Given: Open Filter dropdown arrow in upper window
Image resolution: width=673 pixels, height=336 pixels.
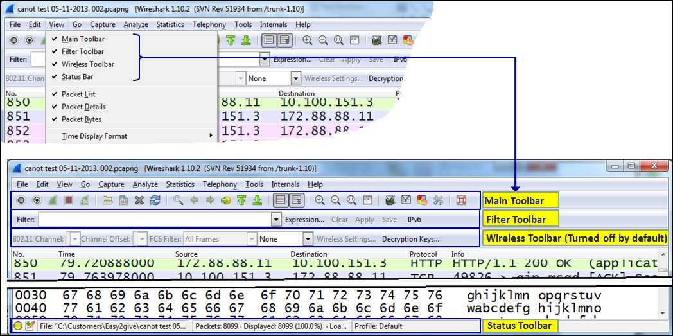Looking at the screenshot, I should click(265, 59).
